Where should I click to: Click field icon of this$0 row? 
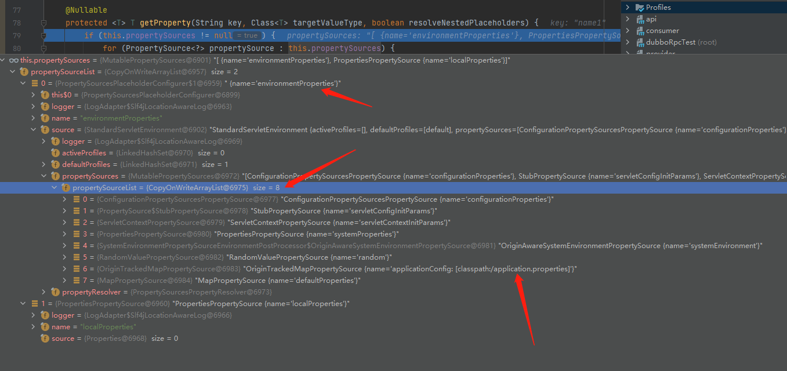[x=45, y=95]
